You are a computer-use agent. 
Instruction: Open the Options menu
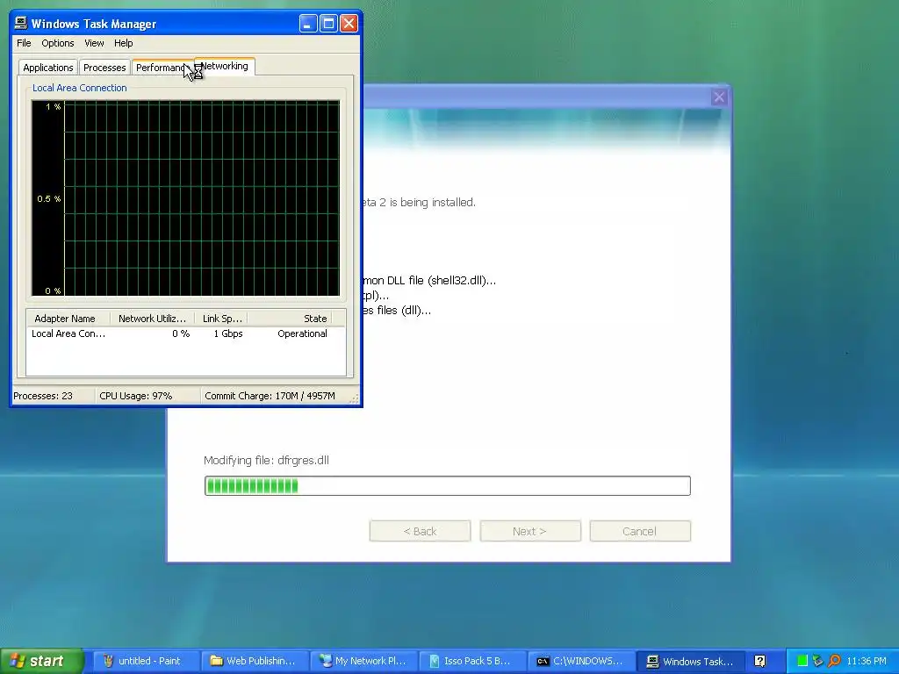(x=57, y=43)
